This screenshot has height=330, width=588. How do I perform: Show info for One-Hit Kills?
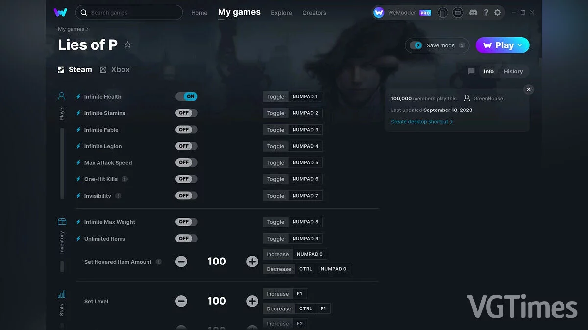pos(124,179)
